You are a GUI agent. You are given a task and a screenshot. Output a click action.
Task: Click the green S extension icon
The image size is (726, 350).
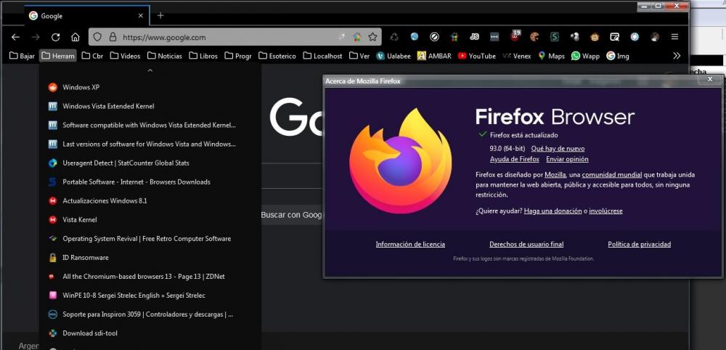555,37
